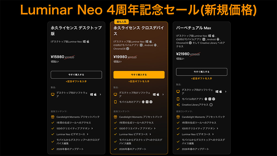Click the monitor icon in the Desktop license card
Viewport: 277px width, 156px height.
(53, 95)
